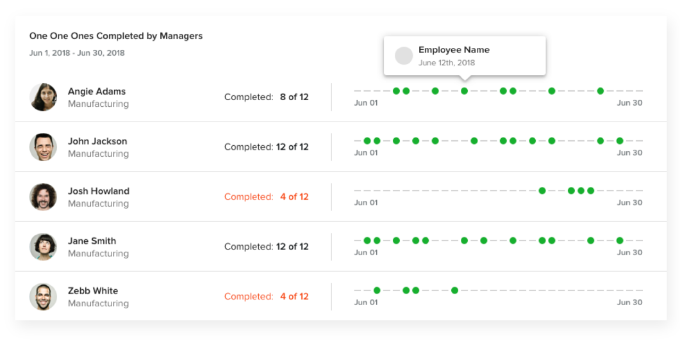Open Josh Howland's profile avatar

tap(44, 197)
